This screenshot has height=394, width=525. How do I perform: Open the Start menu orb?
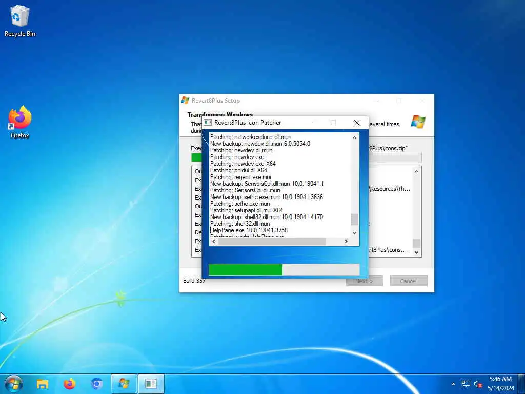pyautogui.click(x=14, y=384)
